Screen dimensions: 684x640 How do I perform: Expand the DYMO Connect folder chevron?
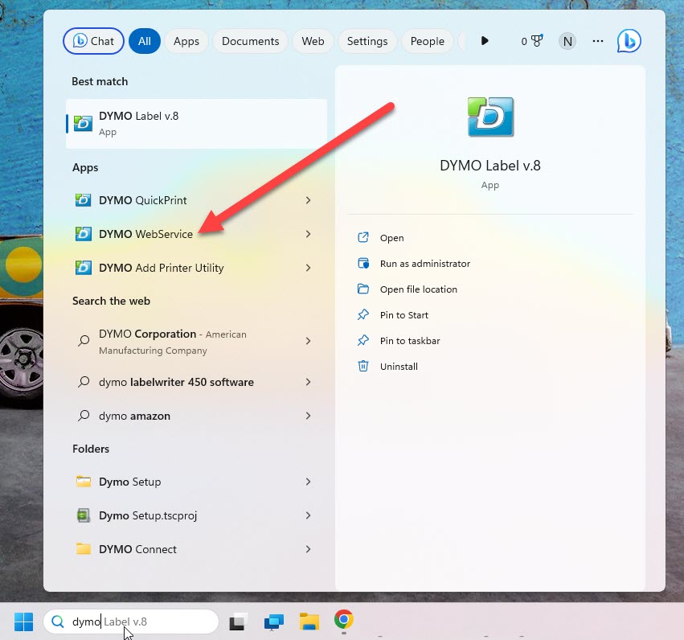point(308,549)
